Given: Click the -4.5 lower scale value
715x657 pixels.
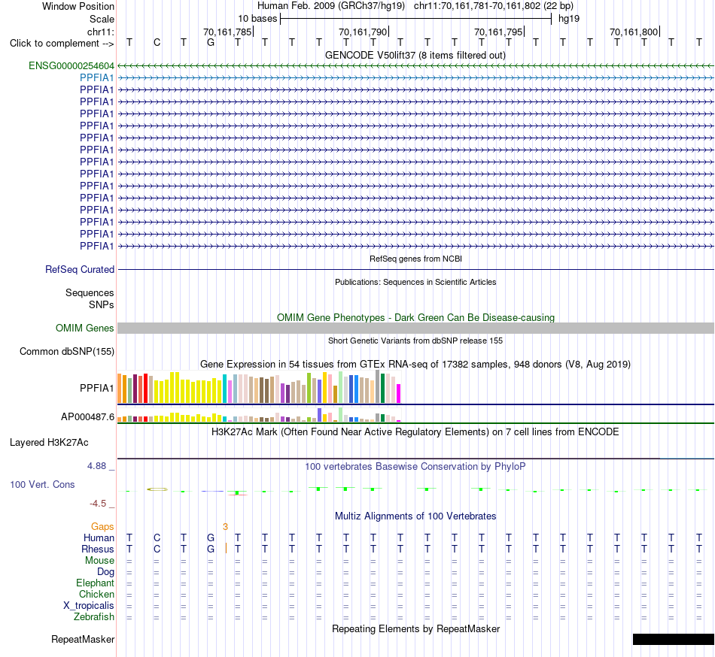Looking at the screenshot, I should pos(98,503).
